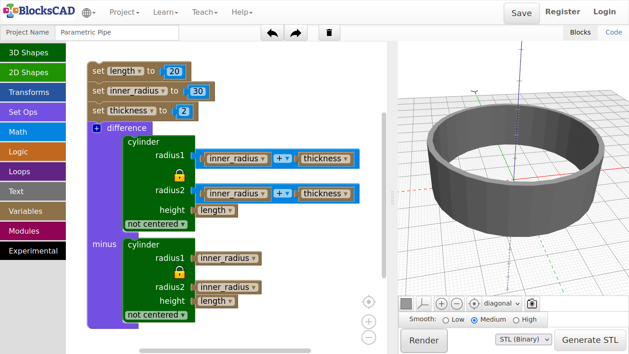Click the undo arrow button
Viewport: 629px width, 354px height.
pos(272,33)
